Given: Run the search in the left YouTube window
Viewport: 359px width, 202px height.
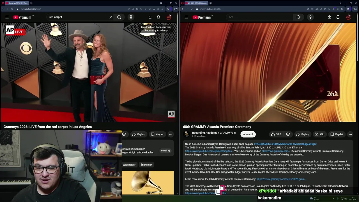Looking at the screenshot, I should [119, 17].
